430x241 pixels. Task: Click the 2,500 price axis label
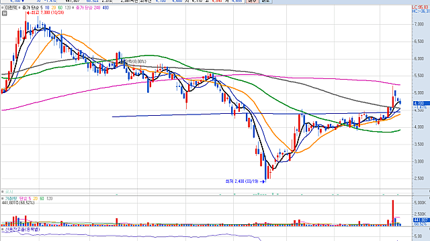(419, 179)
